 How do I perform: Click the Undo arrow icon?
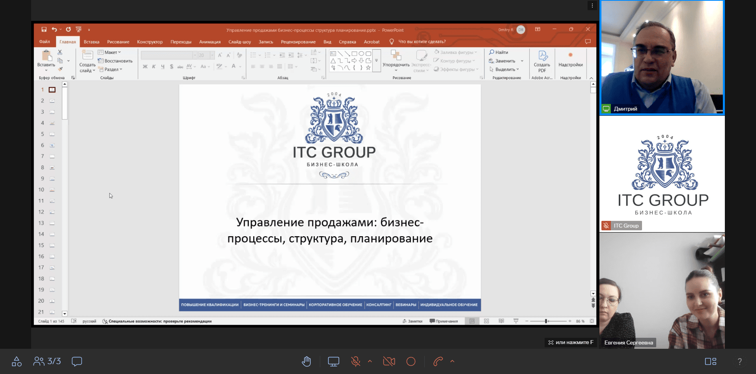coord(54,30)
